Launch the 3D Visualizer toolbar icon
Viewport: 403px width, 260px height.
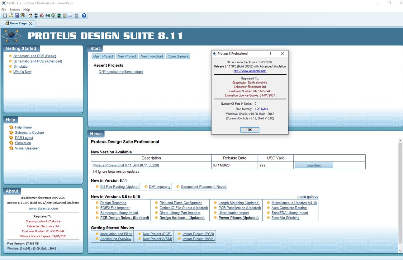[x=48, y=16]
